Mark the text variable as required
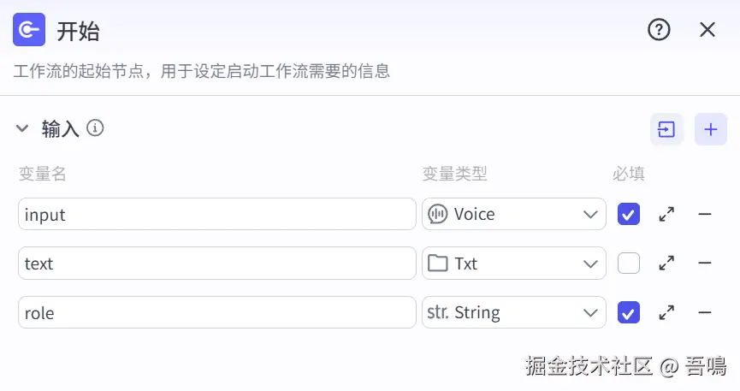The image size is (740, 391). click(629, 264)
